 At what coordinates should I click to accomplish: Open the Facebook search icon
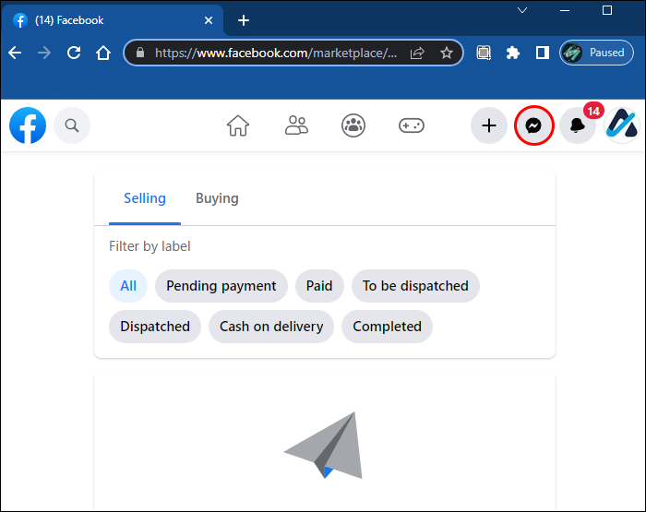point(72,125)
